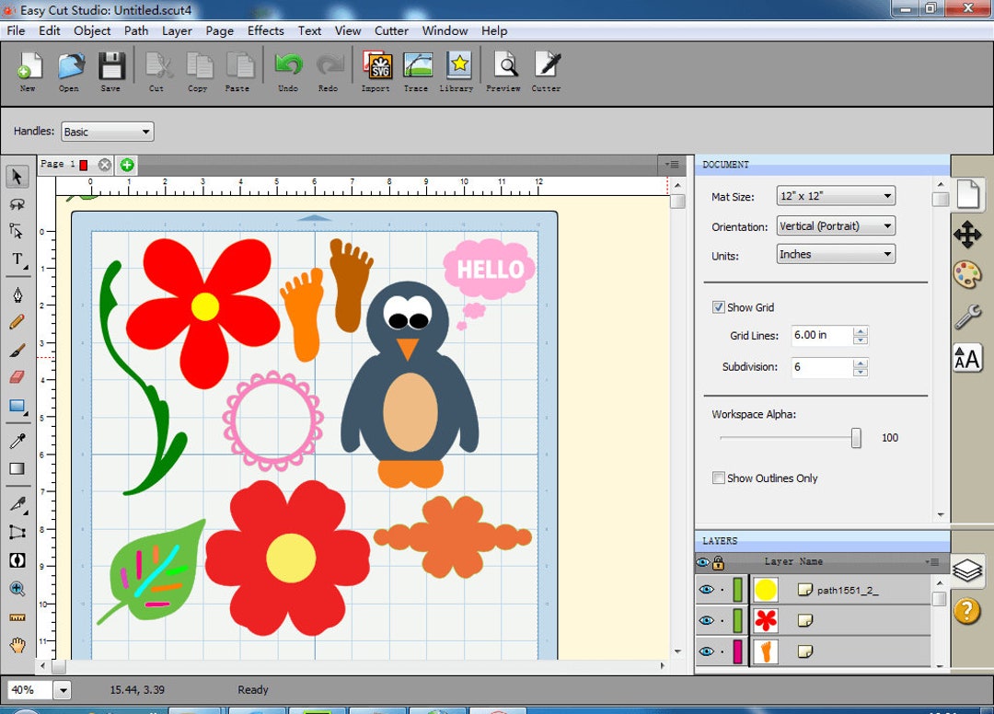Viewport: 994px width, 714px height.
Task: Open the Effects menu
Action: click(x=265, y=30)
